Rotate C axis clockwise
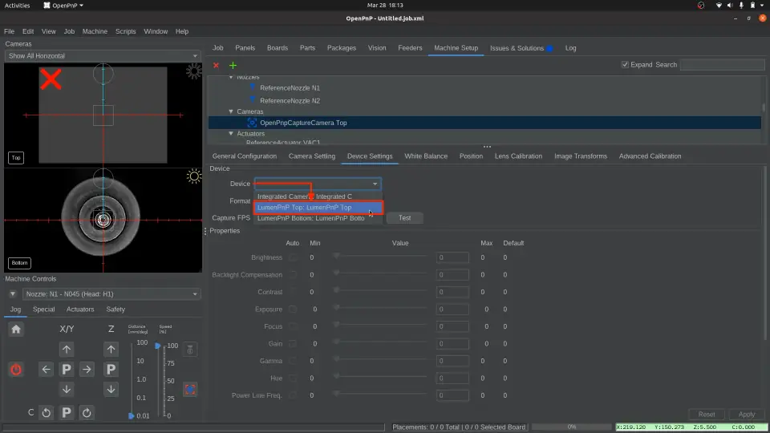The height and width of the screenshot is (433, 770). (87, 413)
